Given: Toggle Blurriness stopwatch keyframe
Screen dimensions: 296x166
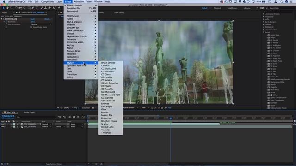Looking at the screenshot, I should [x=6, y=22].
